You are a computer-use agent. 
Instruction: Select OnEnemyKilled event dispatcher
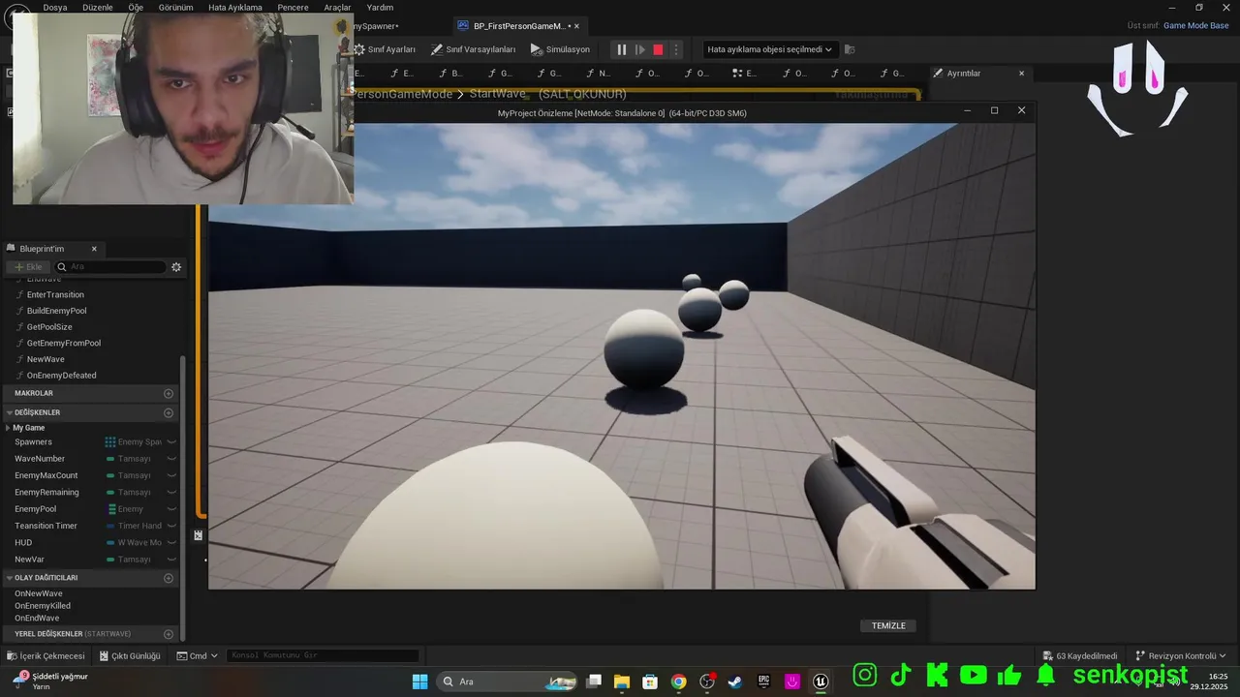point(43,606)
